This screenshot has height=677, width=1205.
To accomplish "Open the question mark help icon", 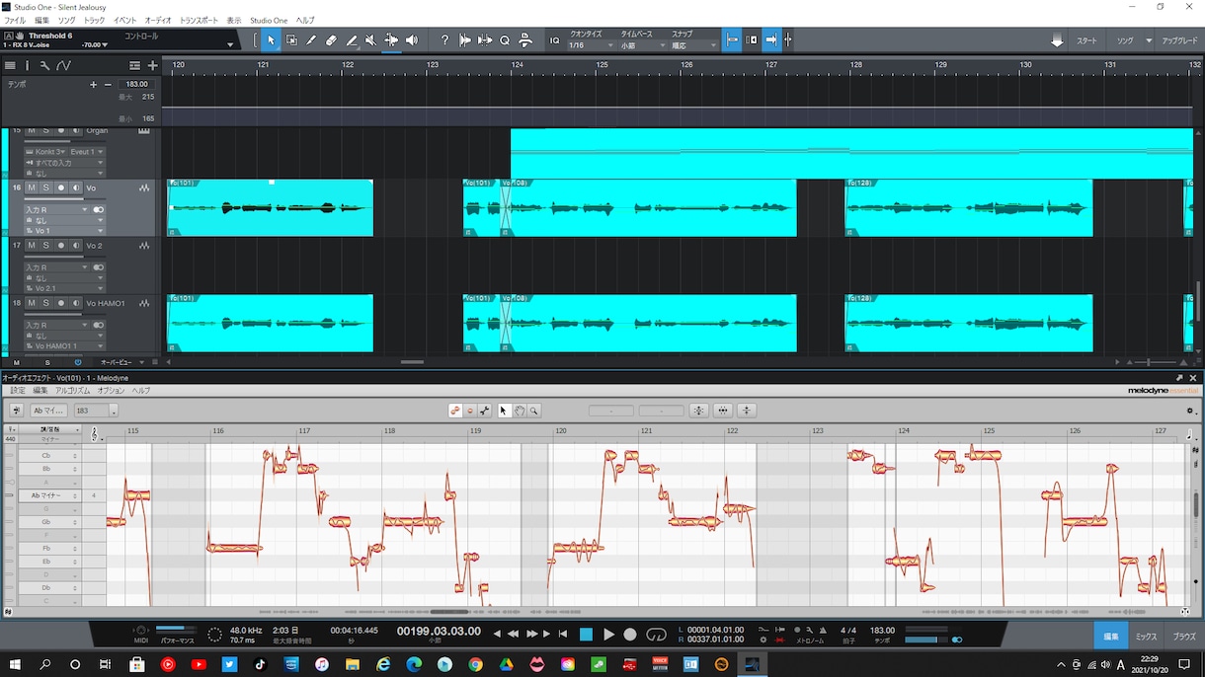I will (444, 40).
